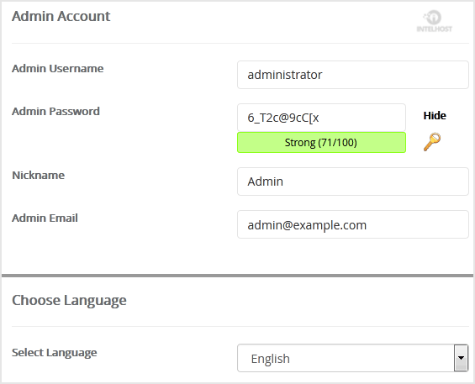Click the Select Language label
This screenshot has height=384, width=475.
54,353
